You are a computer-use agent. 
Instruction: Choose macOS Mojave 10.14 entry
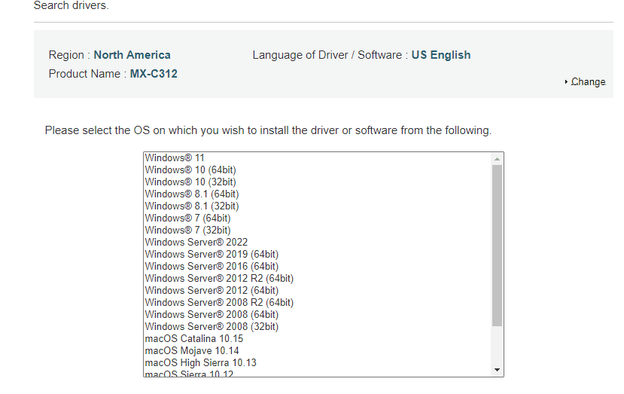click(x=192, y=351)
